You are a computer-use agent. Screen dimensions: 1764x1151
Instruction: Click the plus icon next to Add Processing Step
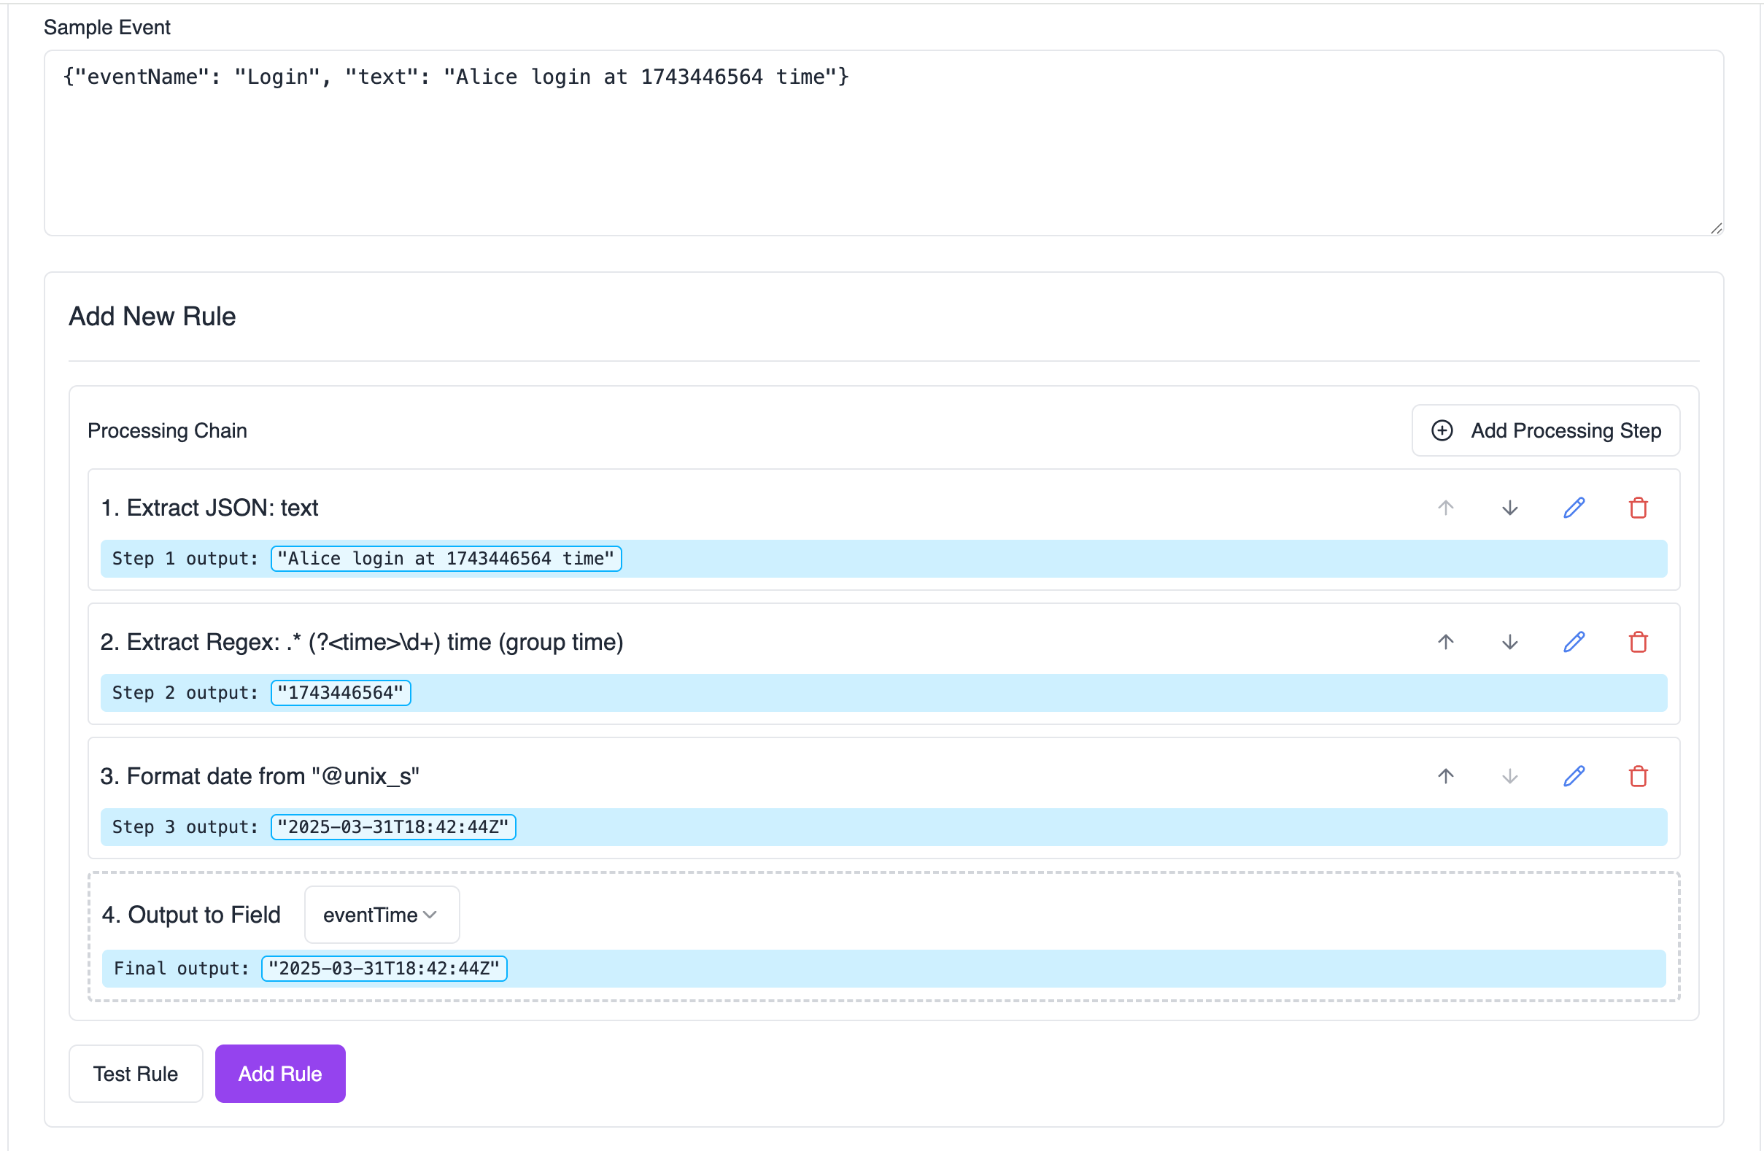(1442, 430)
